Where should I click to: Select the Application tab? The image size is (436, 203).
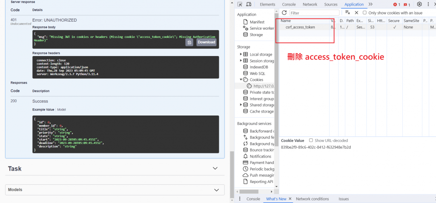[x=354, y=4]
